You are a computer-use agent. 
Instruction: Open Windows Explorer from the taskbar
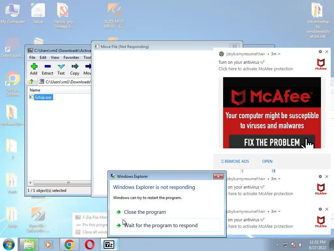point(29,244)
